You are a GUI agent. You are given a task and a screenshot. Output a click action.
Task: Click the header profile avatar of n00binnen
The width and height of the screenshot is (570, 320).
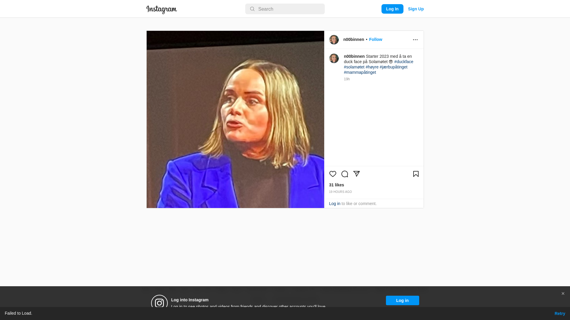[334, 40]
